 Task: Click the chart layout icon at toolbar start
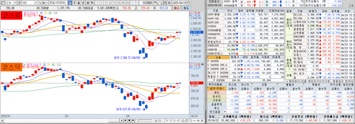3,3
